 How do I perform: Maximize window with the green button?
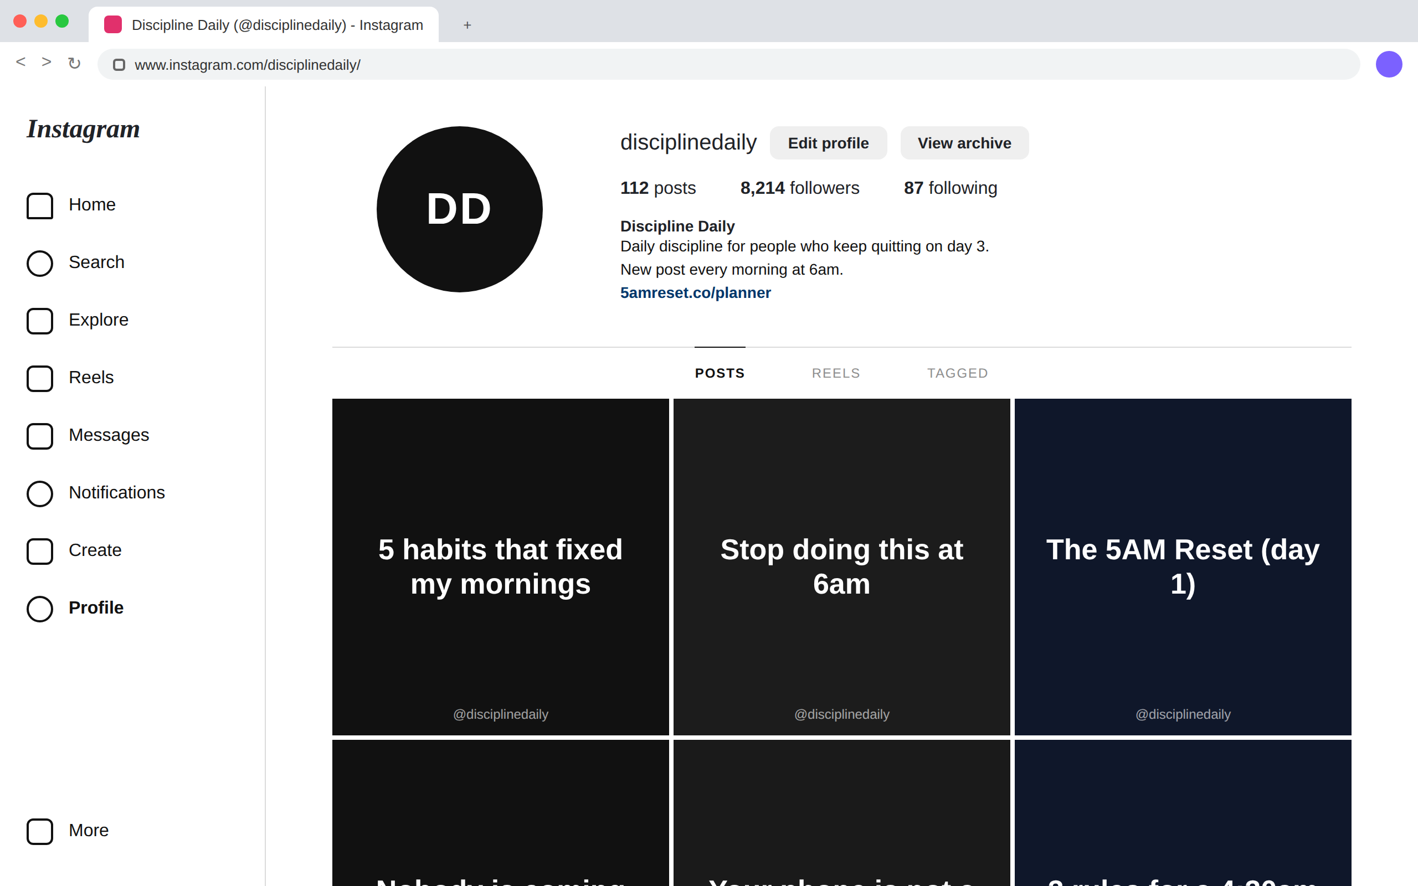pos(62,21)
